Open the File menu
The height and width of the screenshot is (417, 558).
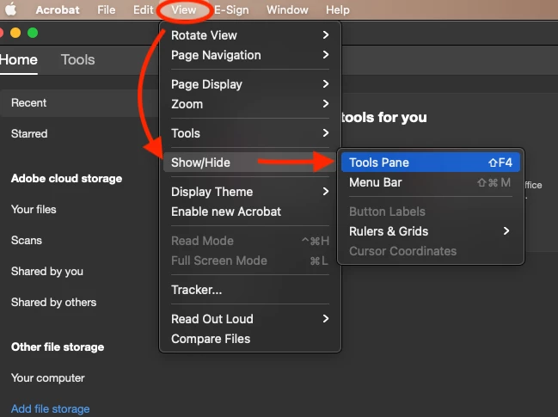point(106,9)
